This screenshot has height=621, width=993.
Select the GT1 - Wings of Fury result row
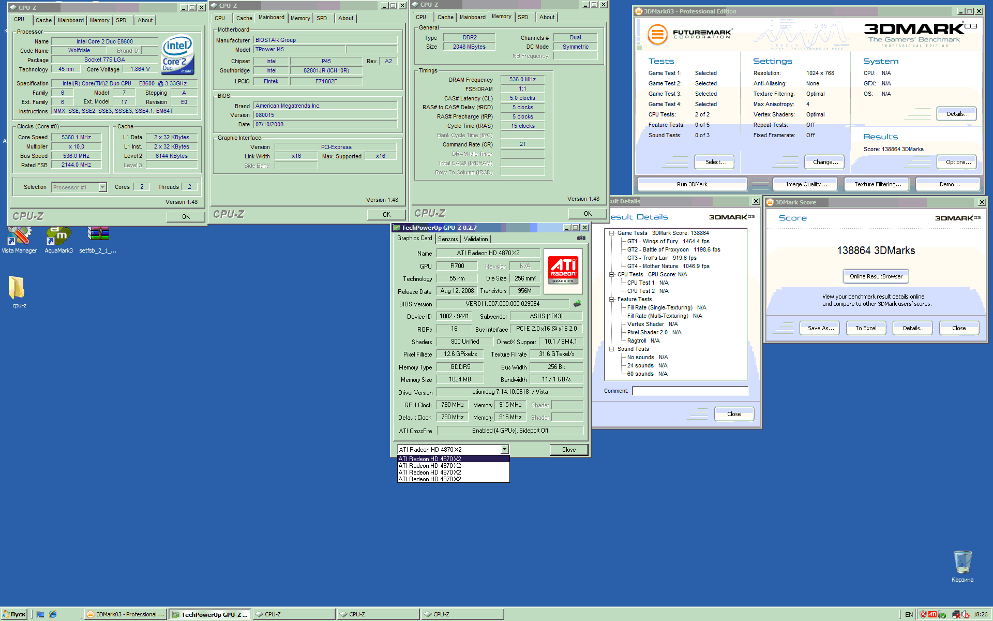[x=668, y=242]
